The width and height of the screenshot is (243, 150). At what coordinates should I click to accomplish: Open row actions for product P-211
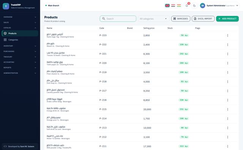(227, 146)
